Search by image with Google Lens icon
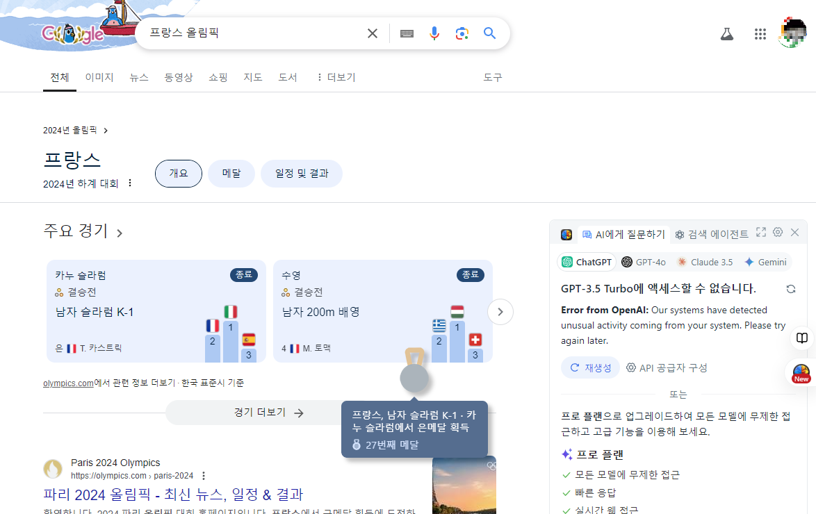The height and width of the screenshot is (514, 816). (462, 33)
